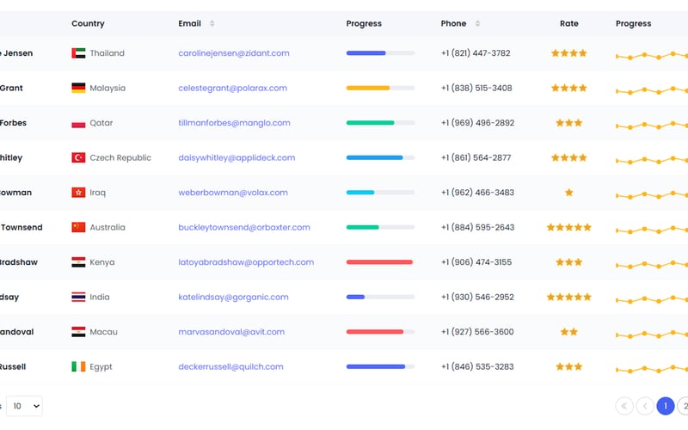Click the Australia country cell text

tap(107, 227)
